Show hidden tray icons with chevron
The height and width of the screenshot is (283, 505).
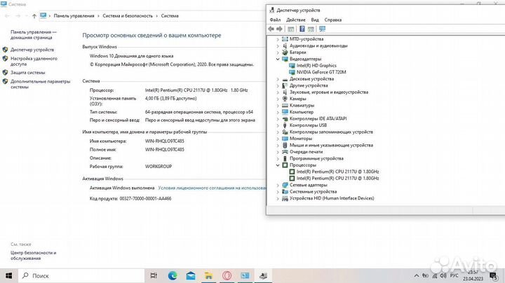(x=416, y=276)
